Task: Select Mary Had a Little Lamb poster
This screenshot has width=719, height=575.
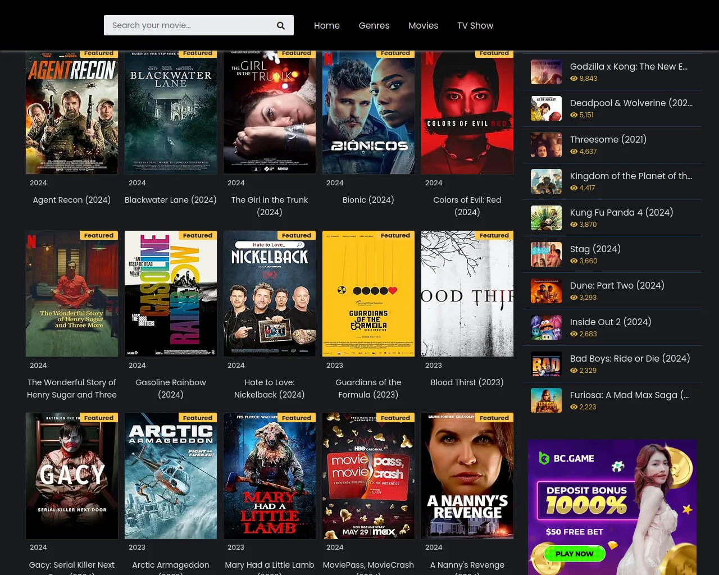Action: pos(270,476)
